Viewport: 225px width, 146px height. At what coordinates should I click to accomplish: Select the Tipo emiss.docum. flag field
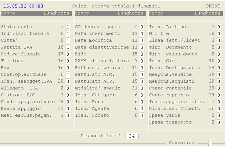pos(218,54)
